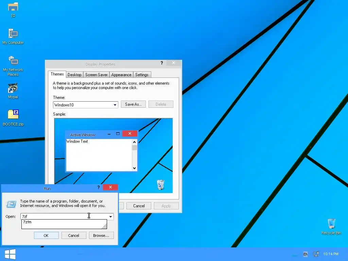Switch to the Desktop tab
Image resolution: width=348 pixels, height=261 pixels.
[74, 75]
